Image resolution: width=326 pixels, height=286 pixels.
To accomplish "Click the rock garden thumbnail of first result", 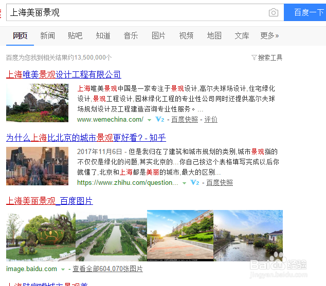I will (37, 103).
